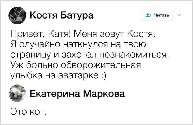Click the ":)" smiley emoticon

tap(103, 75)
